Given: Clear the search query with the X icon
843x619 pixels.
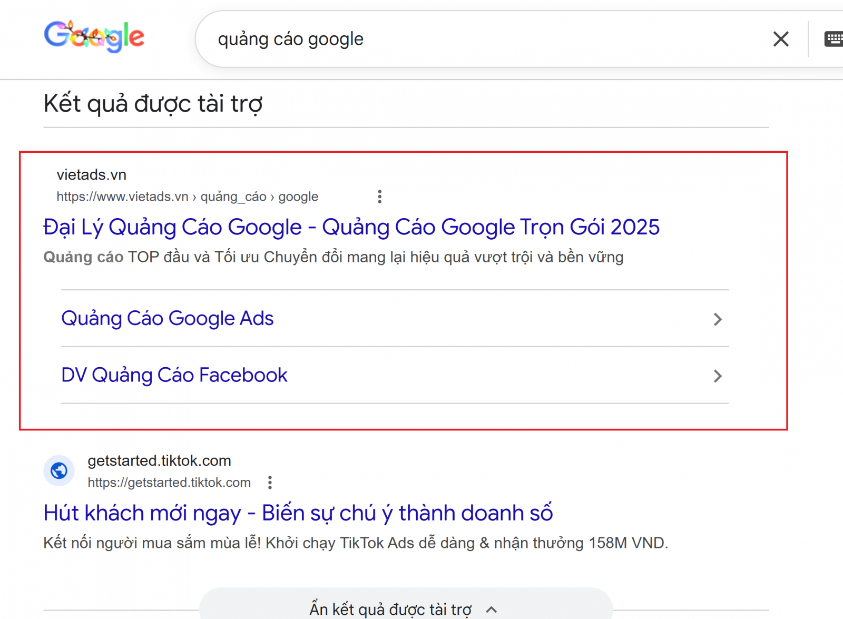Looking at the screenshot, I should [x=781, y=38].
